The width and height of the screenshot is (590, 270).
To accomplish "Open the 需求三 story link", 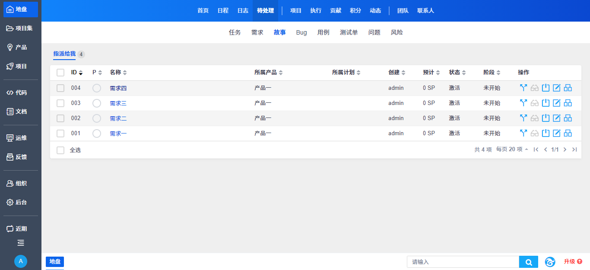I will coord(118,103).
